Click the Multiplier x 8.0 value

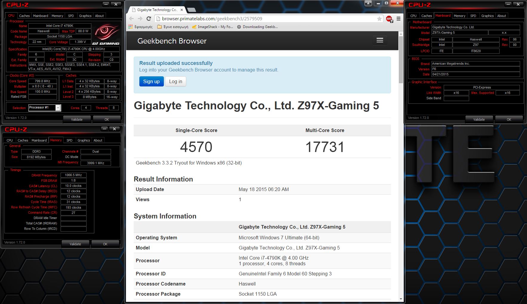click(x=42, y=86)
